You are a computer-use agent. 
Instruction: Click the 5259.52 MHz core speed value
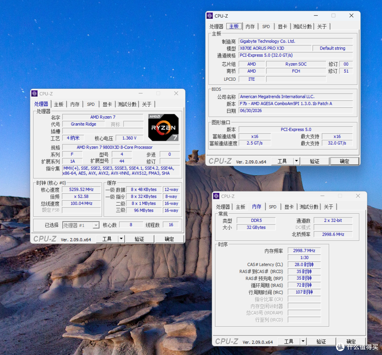point(81,189)
